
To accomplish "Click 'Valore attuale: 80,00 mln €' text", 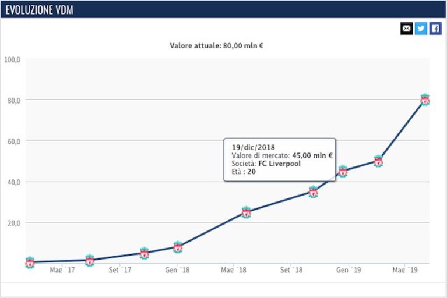I will (216, 46).
